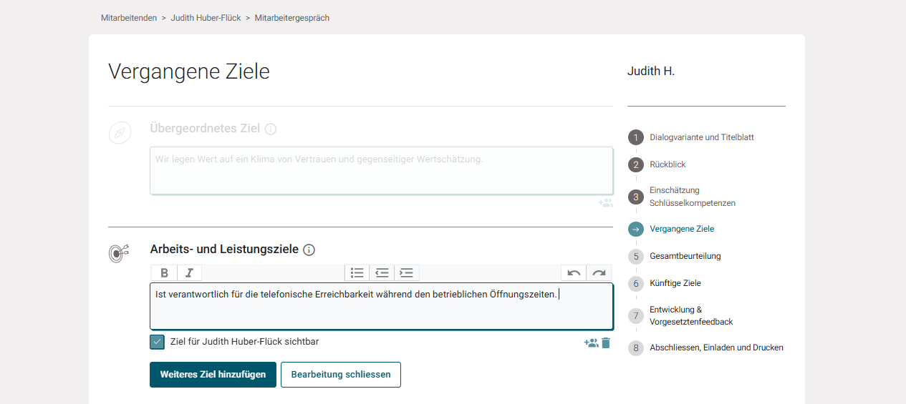Uncheck Ziel für Judith Huber-Flück sichtbar
Viewport: 906px width, 404px height.
[x=158, y=342]
